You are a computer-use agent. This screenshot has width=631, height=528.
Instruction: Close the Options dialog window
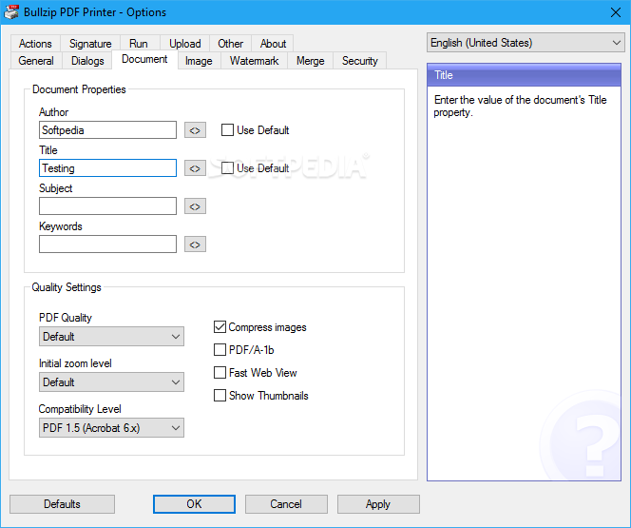(x=615, y=12)
